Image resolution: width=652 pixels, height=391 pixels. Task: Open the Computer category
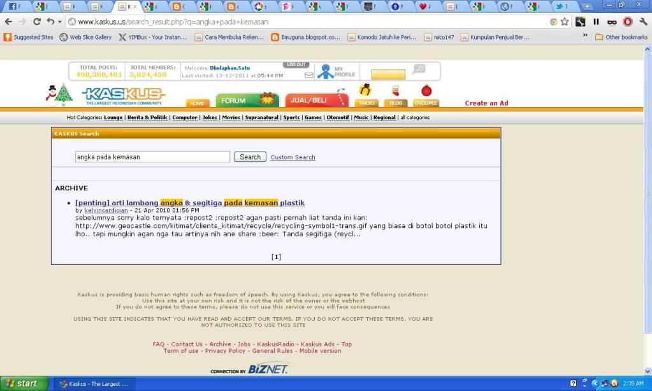click(185, 118)
